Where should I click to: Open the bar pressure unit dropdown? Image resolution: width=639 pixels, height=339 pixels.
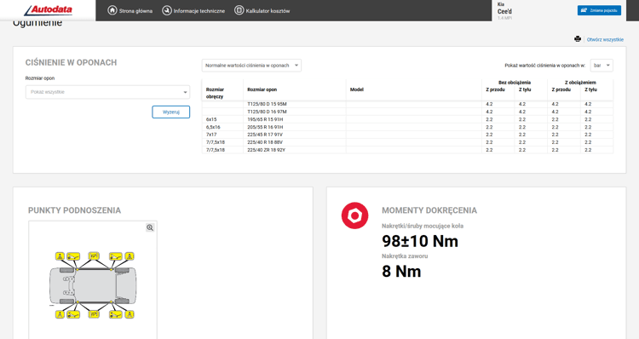click(x=602, y=66)
